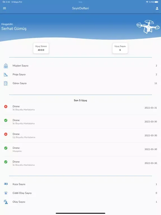Select the Muayene drone flight

click(x=80, y=149)
